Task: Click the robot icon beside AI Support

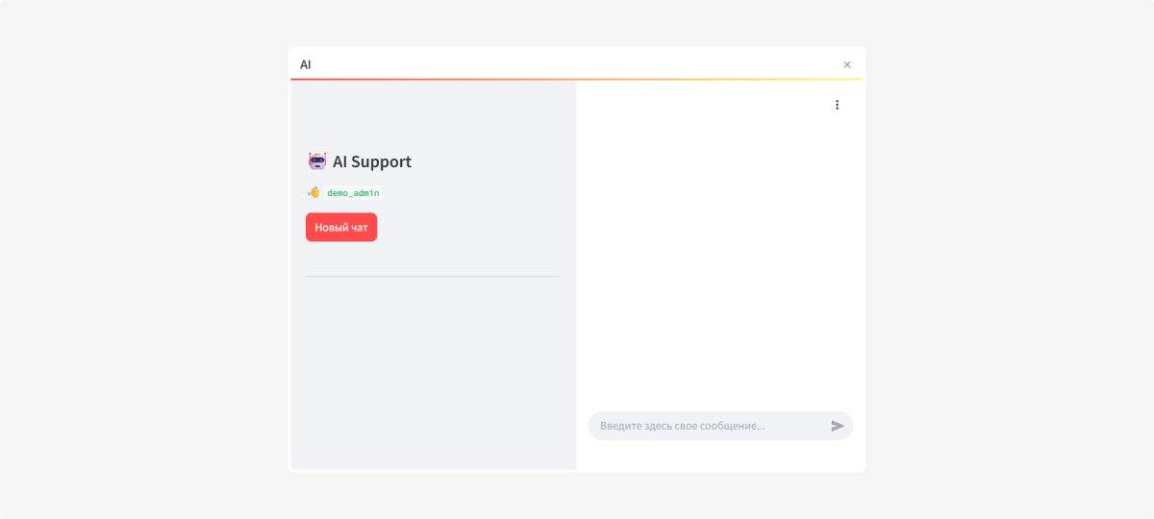Action: 316,161
